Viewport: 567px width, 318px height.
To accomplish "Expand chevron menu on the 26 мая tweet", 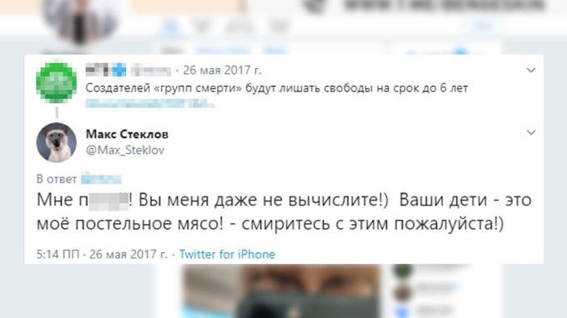I will click(531, 71).
